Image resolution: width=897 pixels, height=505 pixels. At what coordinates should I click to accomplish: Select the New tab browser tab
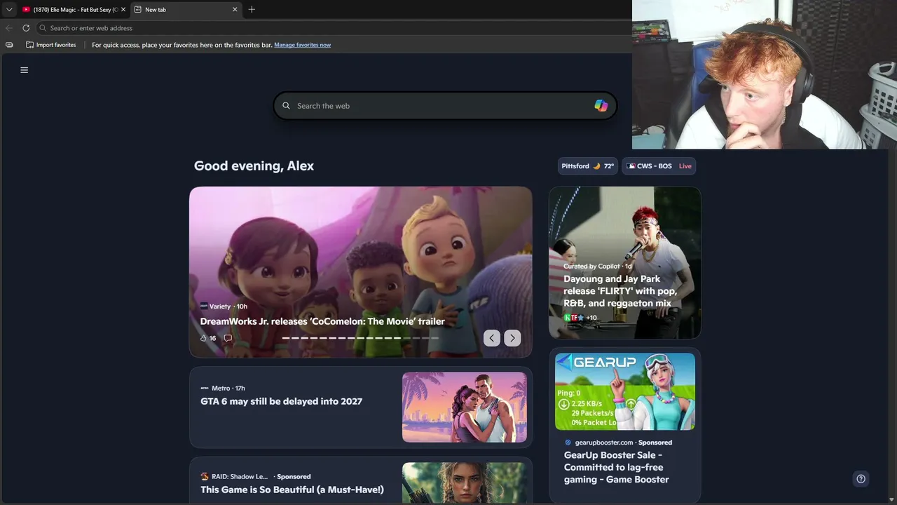(x=185, y=10)
